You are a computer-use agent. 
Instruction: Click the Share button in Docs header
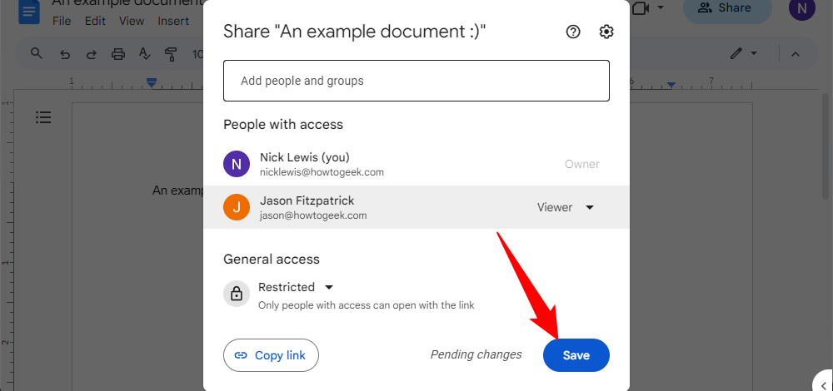point(726,8)
